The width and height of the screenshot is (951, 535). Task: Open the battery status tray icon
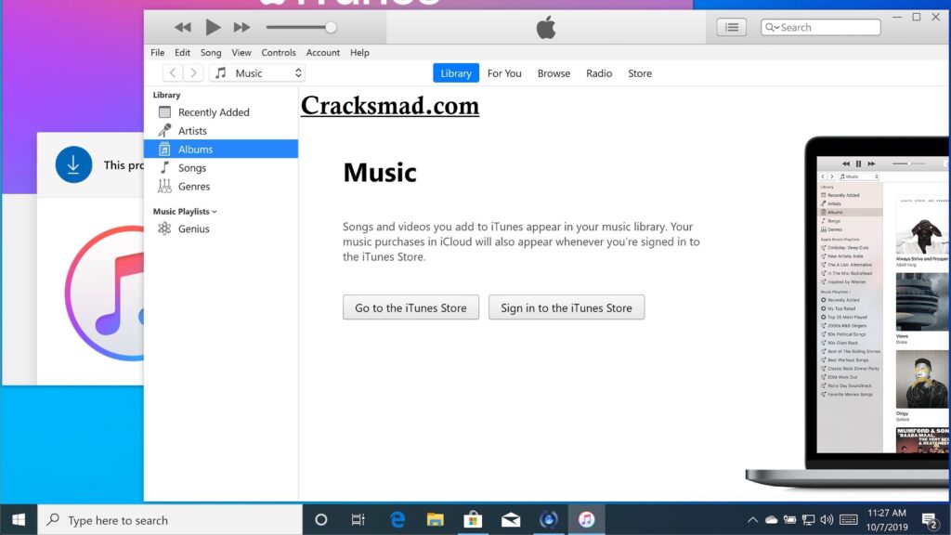point(789,520)
